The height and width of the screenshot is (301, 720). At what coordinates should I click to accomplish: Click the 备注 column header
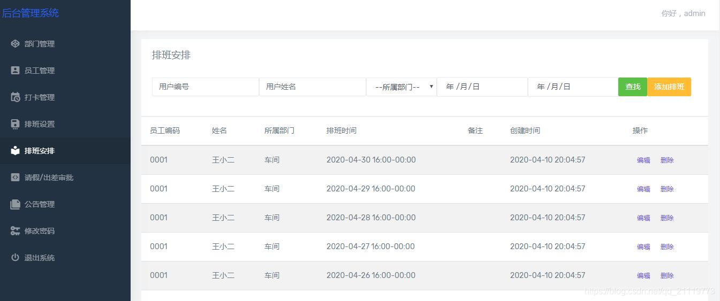475,130
